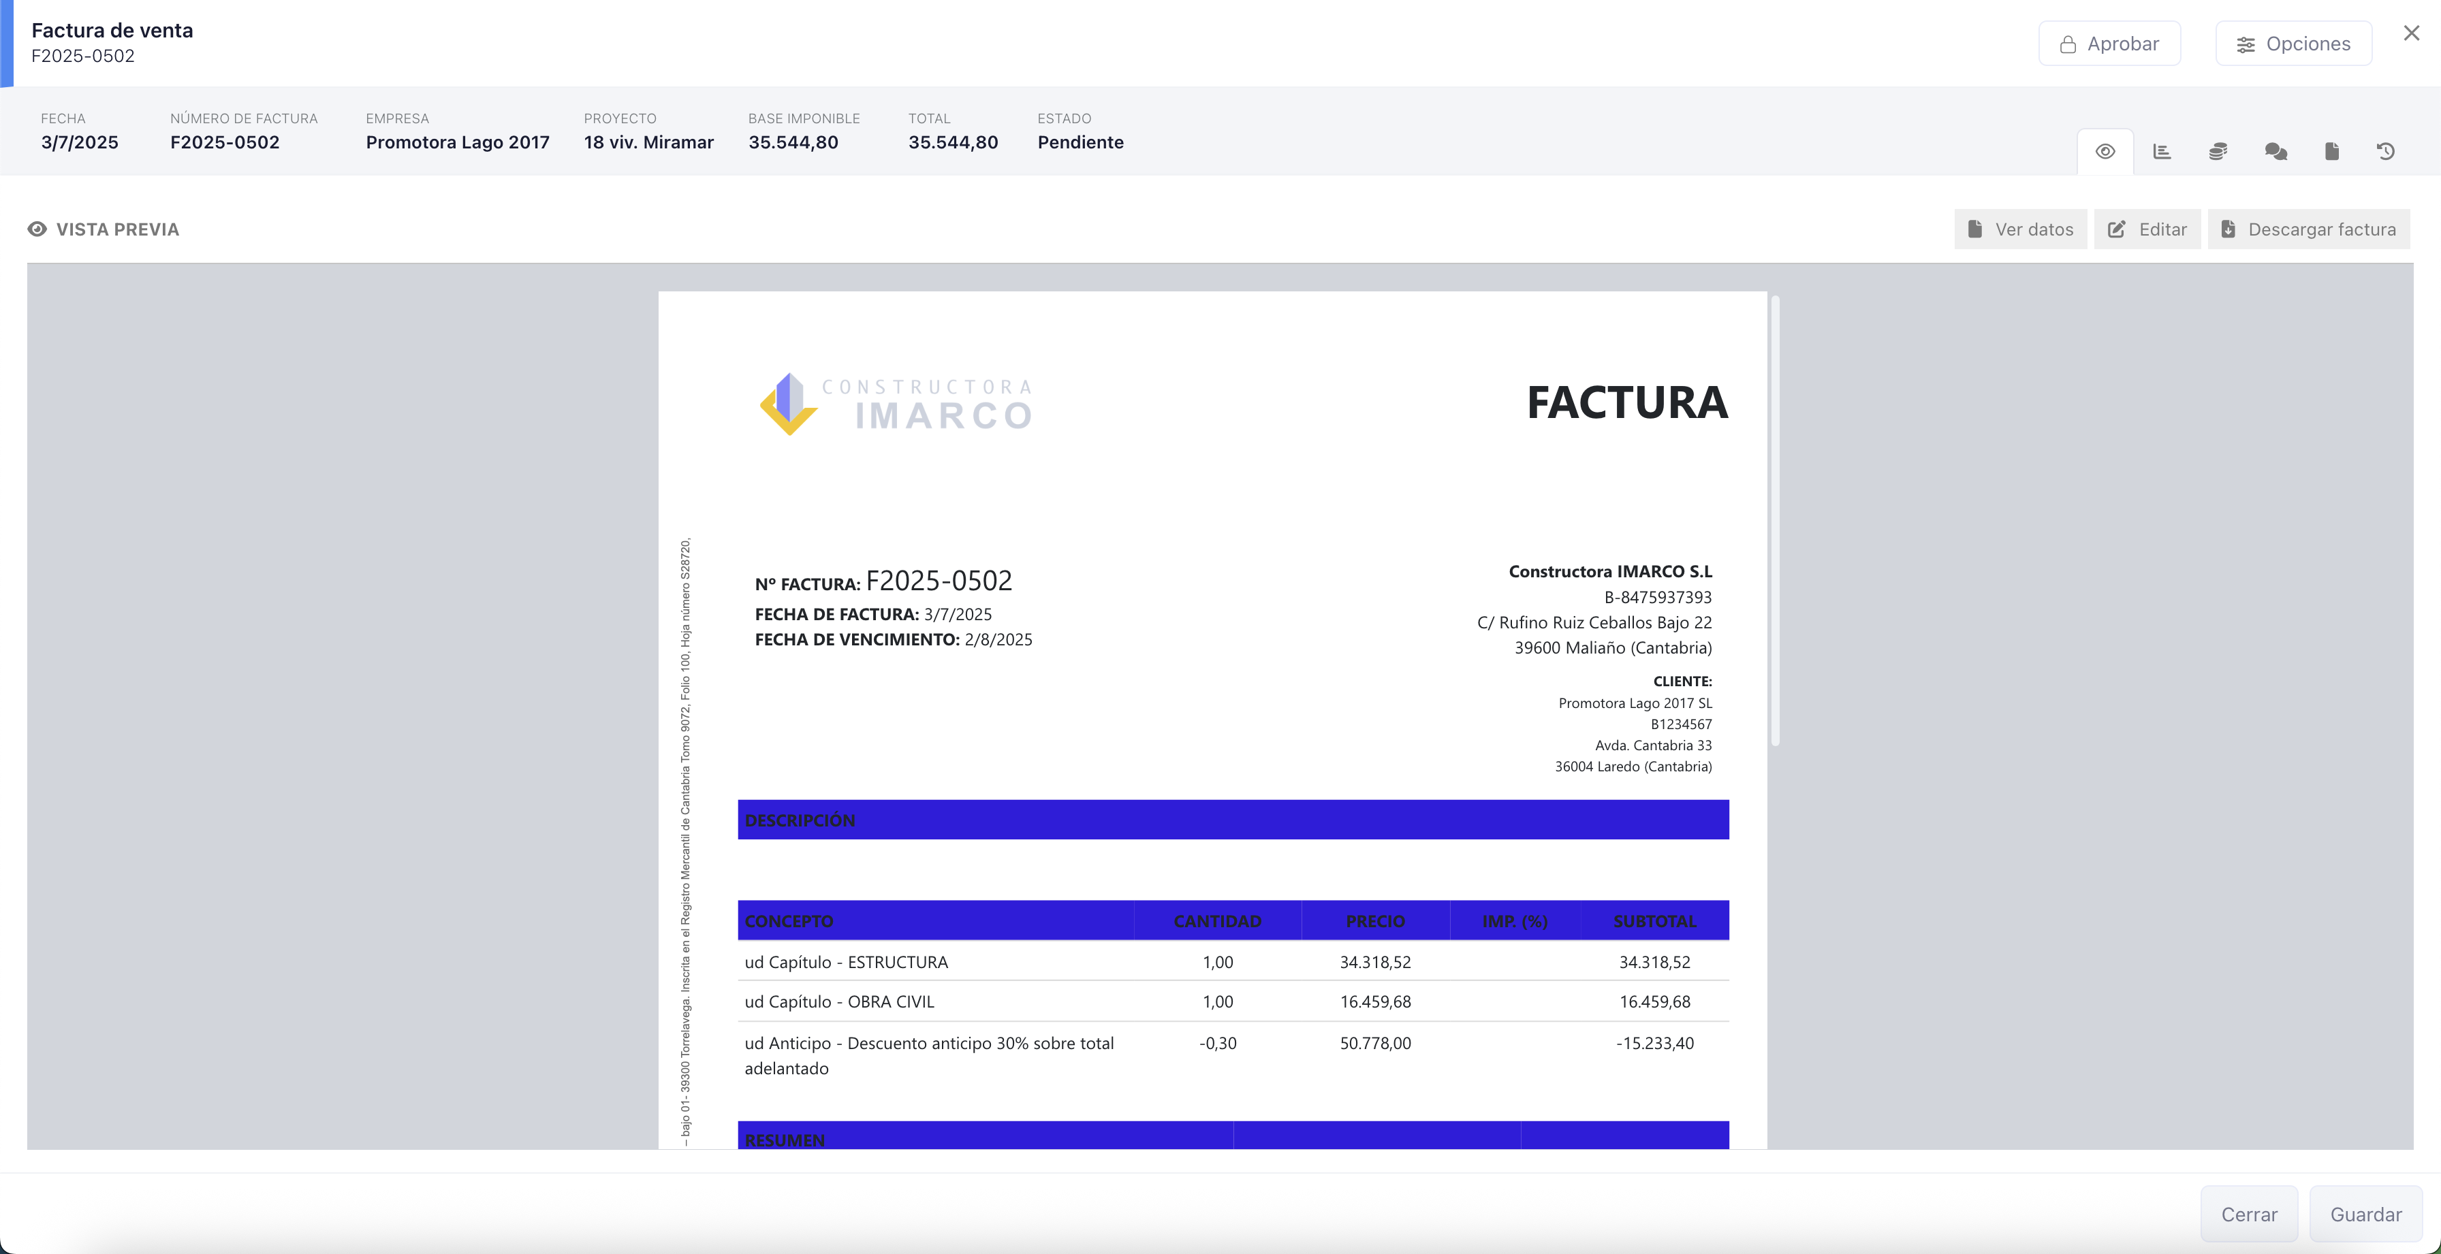Image resolution: width=2441 pixels, height=1254 pixels.
Task: Open the history clock tab icon
Action: tap(2386, 152)
